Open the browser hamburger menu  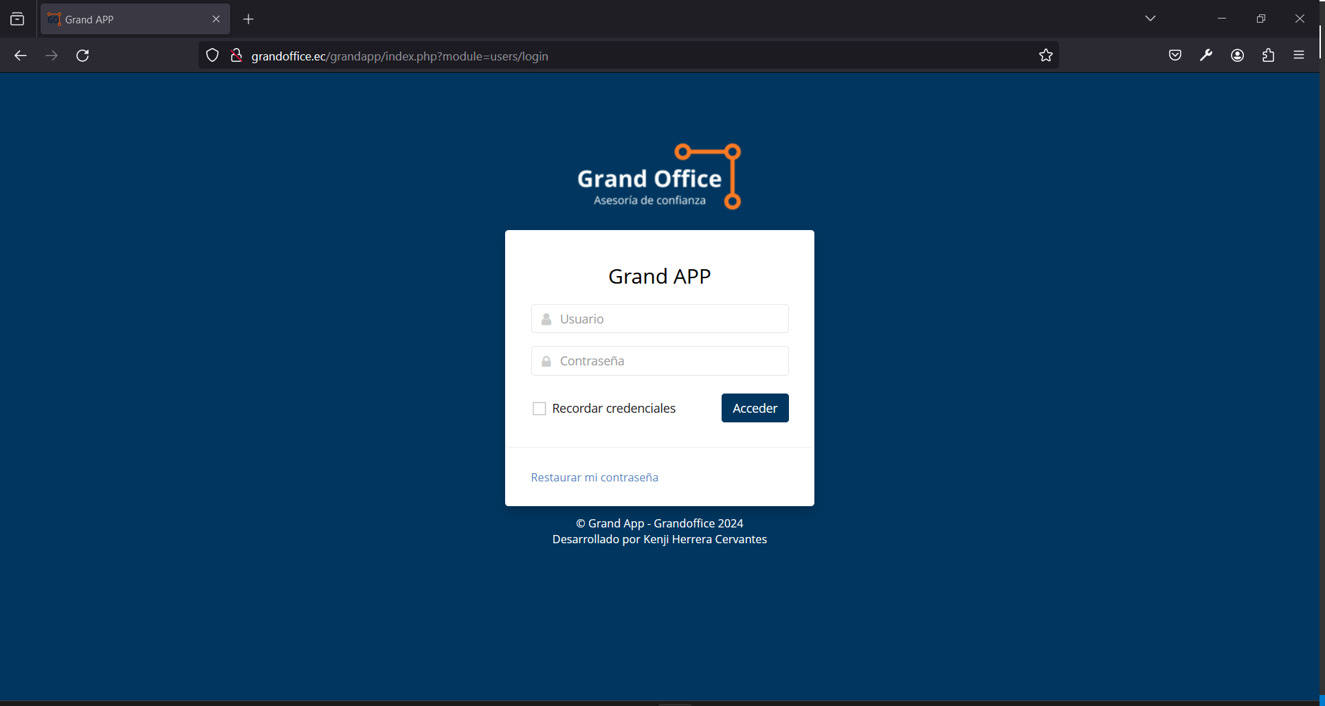[1299, 56]
